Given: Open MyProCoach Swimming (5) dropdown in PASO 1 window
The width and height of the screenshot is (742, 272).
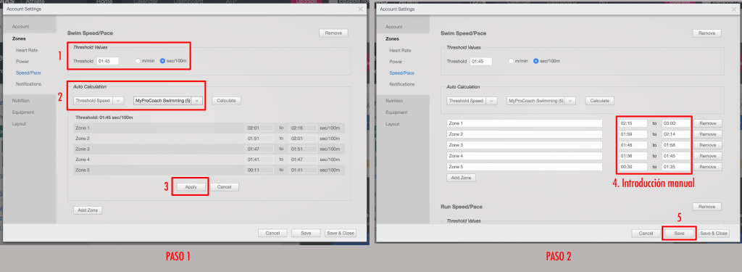Looking at the screenshot, I should 168,101.
